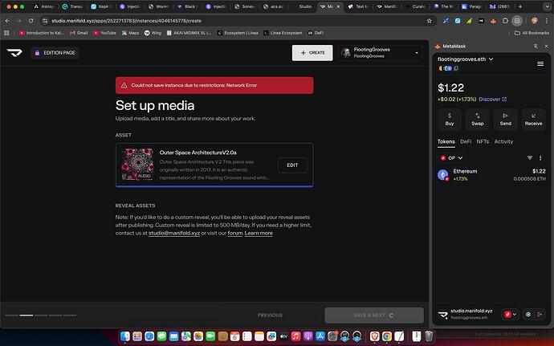The height and width of the screenshot is (346, 554).
Task: Open the Edition Page label
Action: click(x=55, y=53)
